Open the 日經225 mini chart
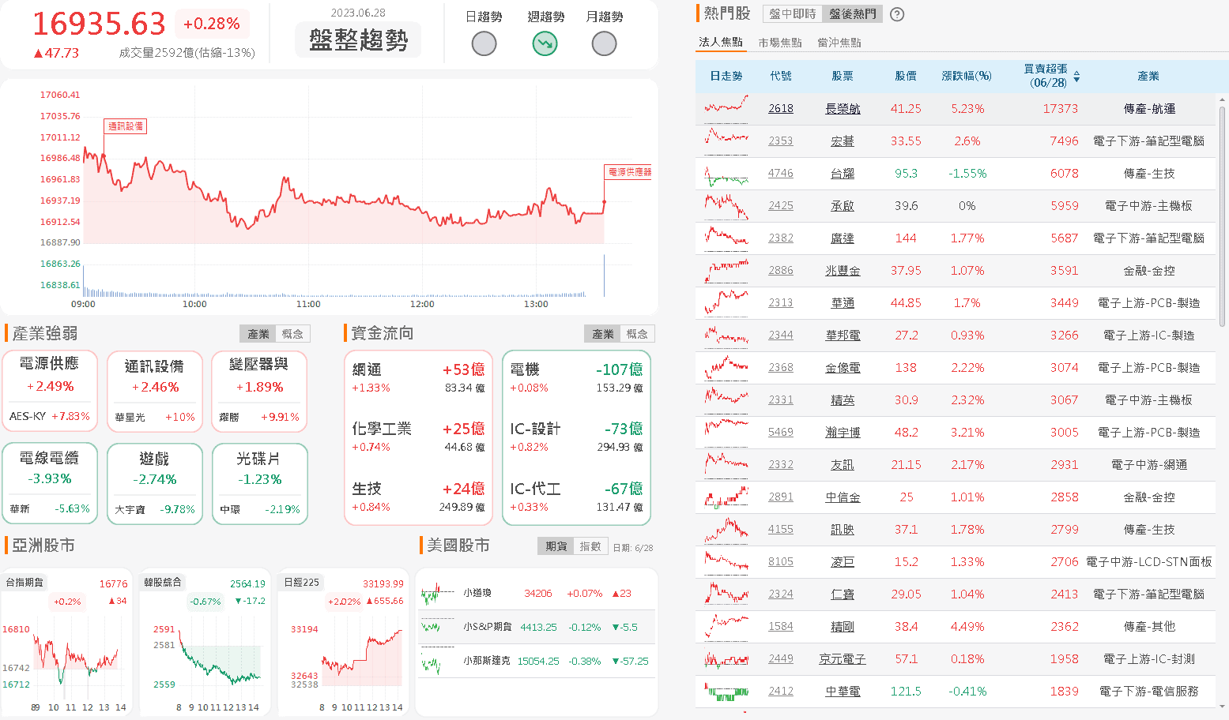 [343, 643]
